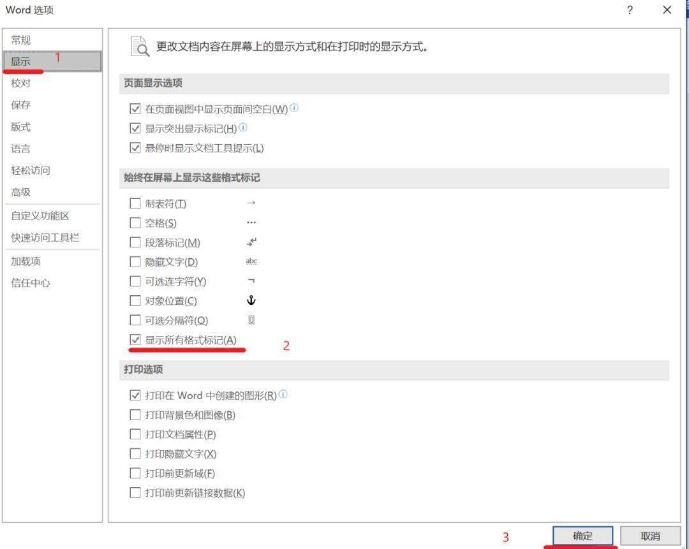Click the magnifier display icon at the top
The height and width of the screenshot is (549, 689).
point(139,45)
